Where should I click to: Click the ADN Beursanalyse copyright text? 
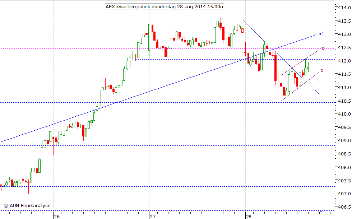(27, 205)
